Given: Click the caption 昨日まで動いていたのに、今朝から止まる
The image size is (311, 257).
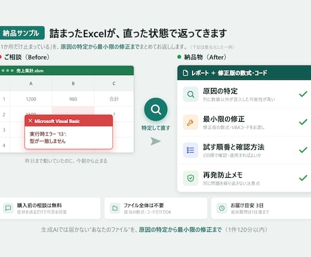Looking at the screenshot, I should click(x=66, y=161).
